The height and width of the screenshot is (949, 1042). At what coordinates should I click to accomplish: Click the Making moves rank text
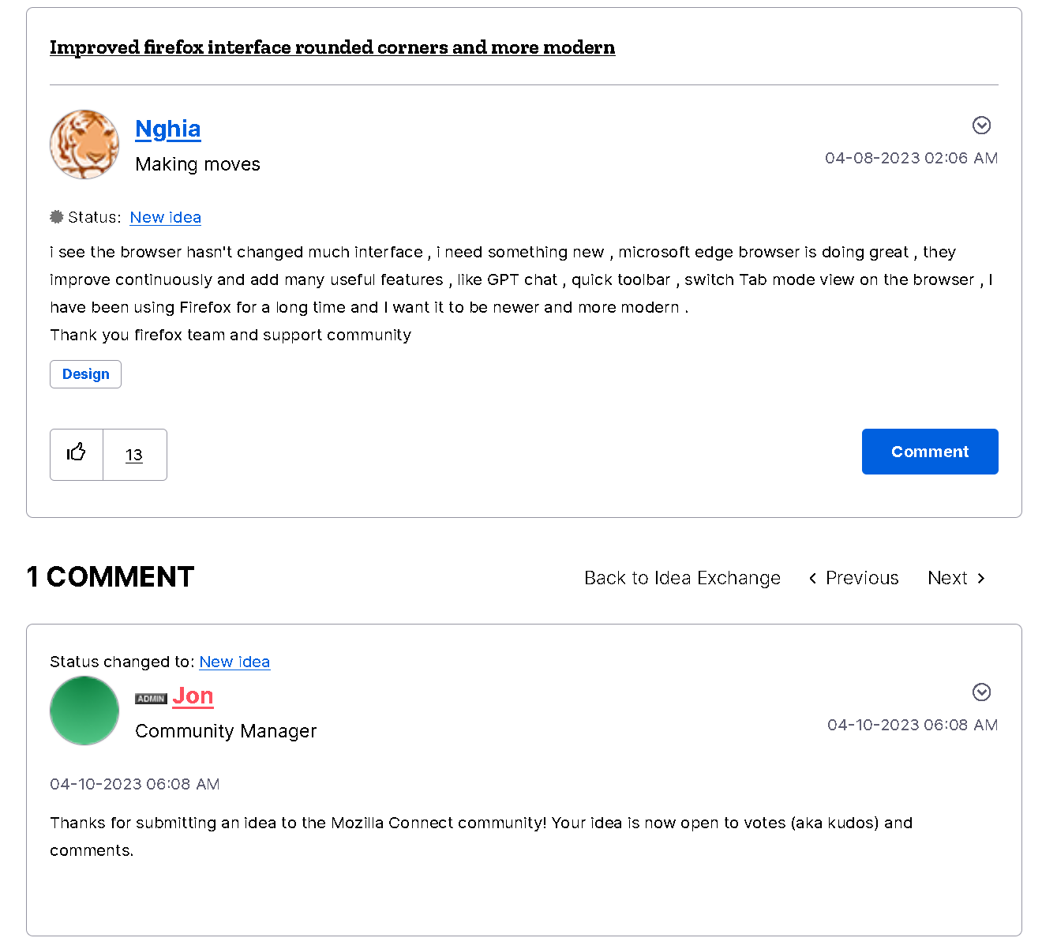(197, 164)
